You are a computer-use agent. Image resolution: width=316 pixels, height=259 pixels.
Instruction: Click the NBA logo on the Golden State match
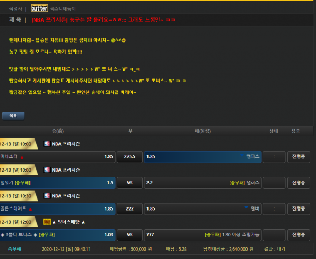pyautogui.click(x=47, y=196)
